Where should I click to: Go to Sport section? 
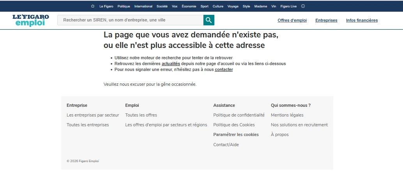[204, 6]
